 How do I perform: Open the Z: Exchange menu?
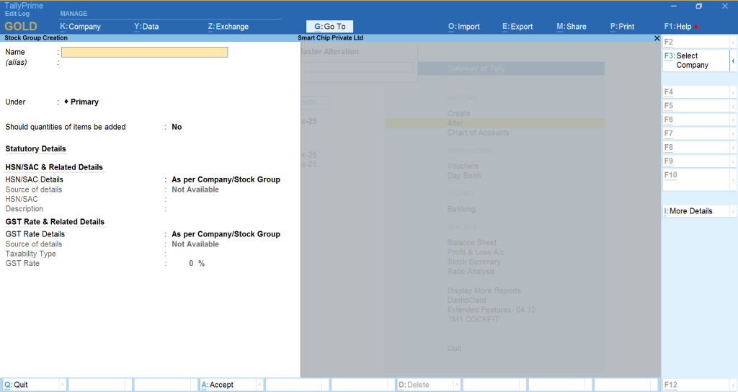click(228, 27)
